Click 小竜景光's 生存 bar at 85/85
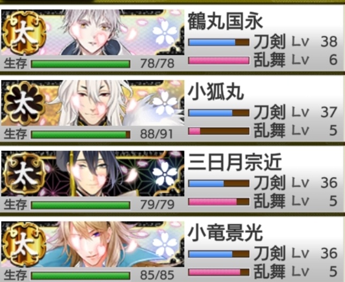The height and width of the screenshot is (282, 345). [80, 276]
